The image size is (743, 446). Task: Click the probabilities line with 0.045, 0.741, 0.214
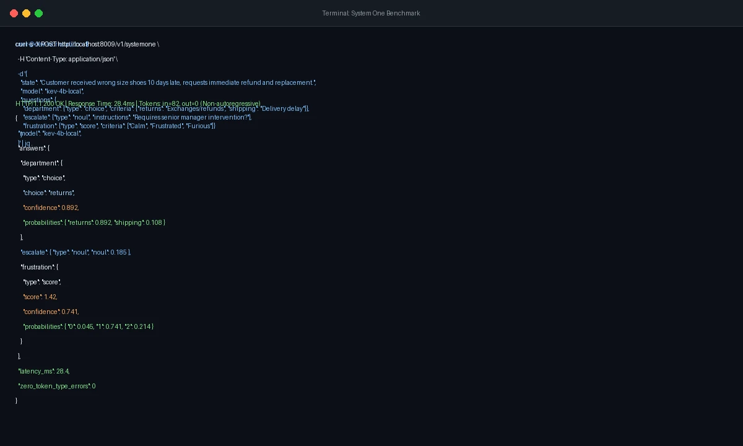click(x=89, y=326)
